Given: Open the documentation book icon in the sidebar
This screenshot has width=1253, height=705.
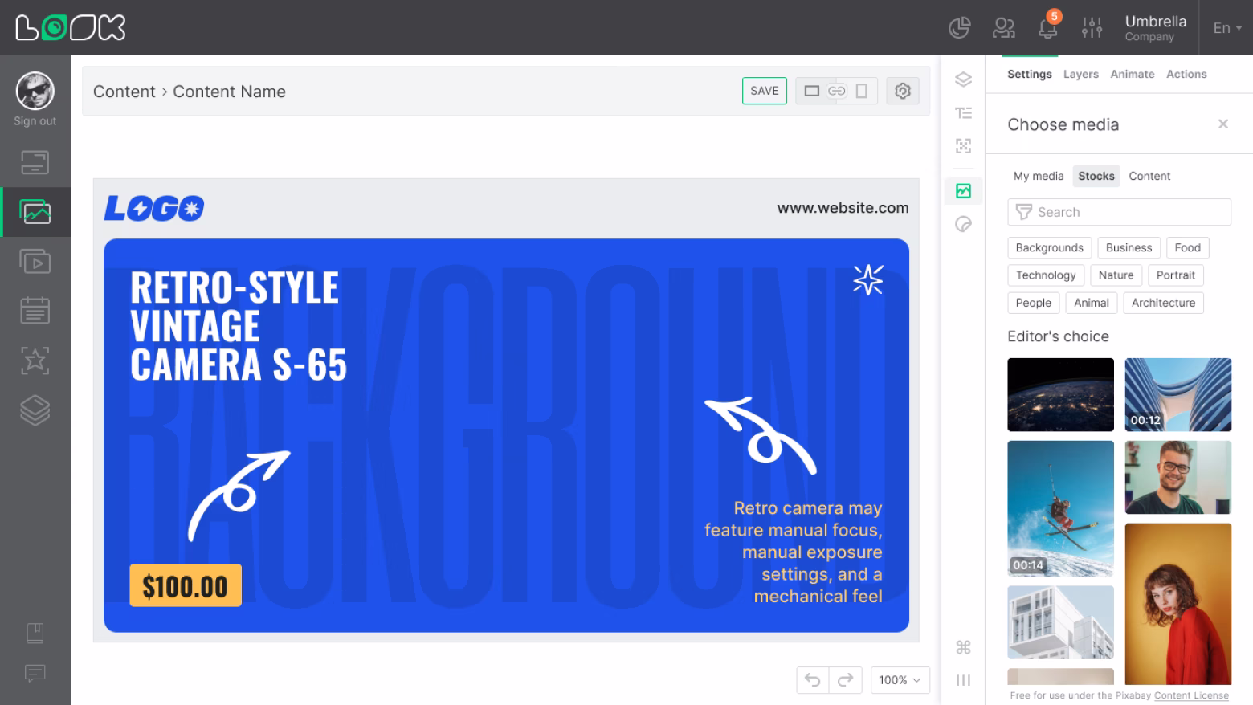Looking at the screenshot, I should click(x=35, y=634).
